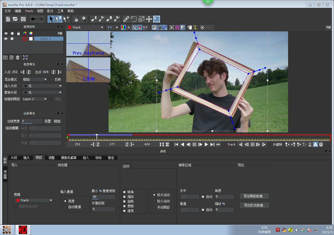Expand the 链接到跟踪 Layer 2 dropdown
This screenshot has width=334, height=235.
(35, 99)
